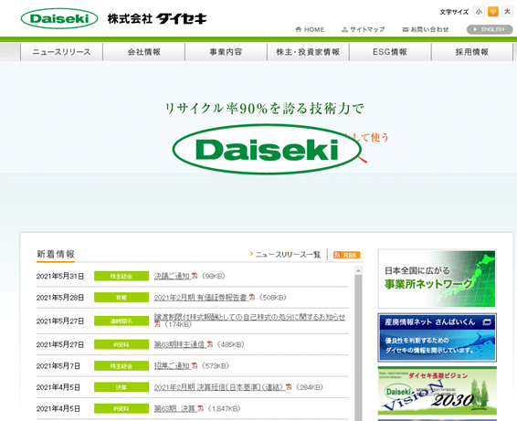
Task: Click date 2021年5月28日 in news list
Action: pyautogui.click(x=60, y=298)
